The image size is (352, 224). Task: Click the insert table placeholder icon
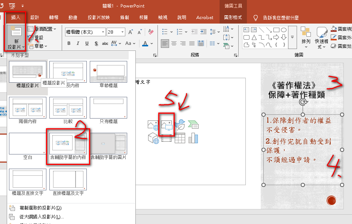(x=180, y=138)
